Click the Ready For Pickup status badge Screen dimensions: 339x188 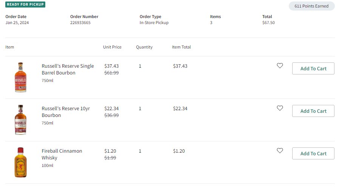coord(25,4)
